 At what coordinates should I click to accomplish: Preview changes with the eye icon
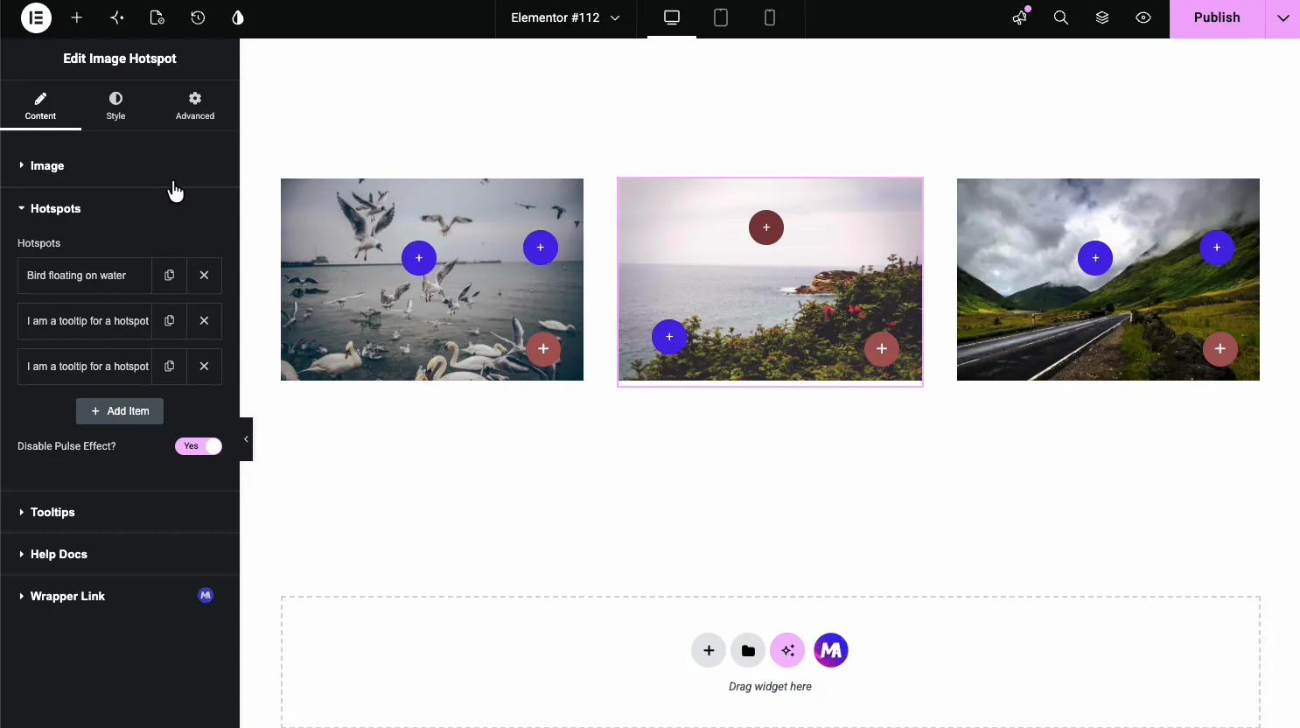coord(1143,17)
